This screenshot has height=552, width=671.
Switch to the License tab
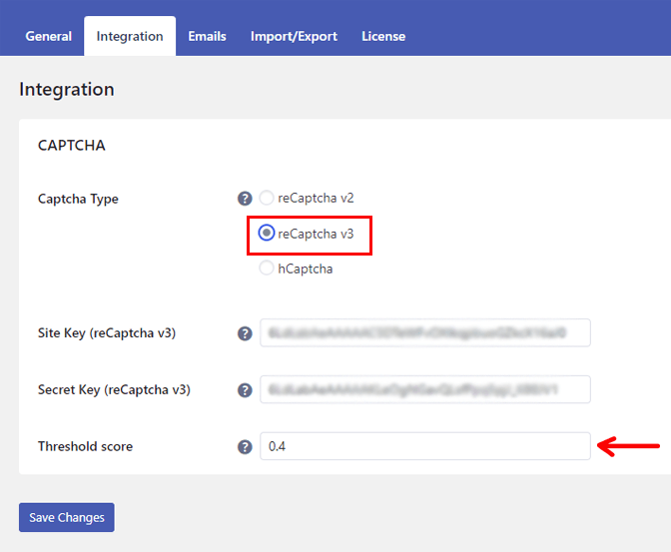click(383, 36)
